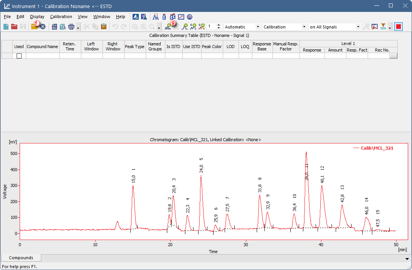This screenshot has width=412, height=270.
Task: Click the Peak Color cell in the first row
Action: click(212, 56)
